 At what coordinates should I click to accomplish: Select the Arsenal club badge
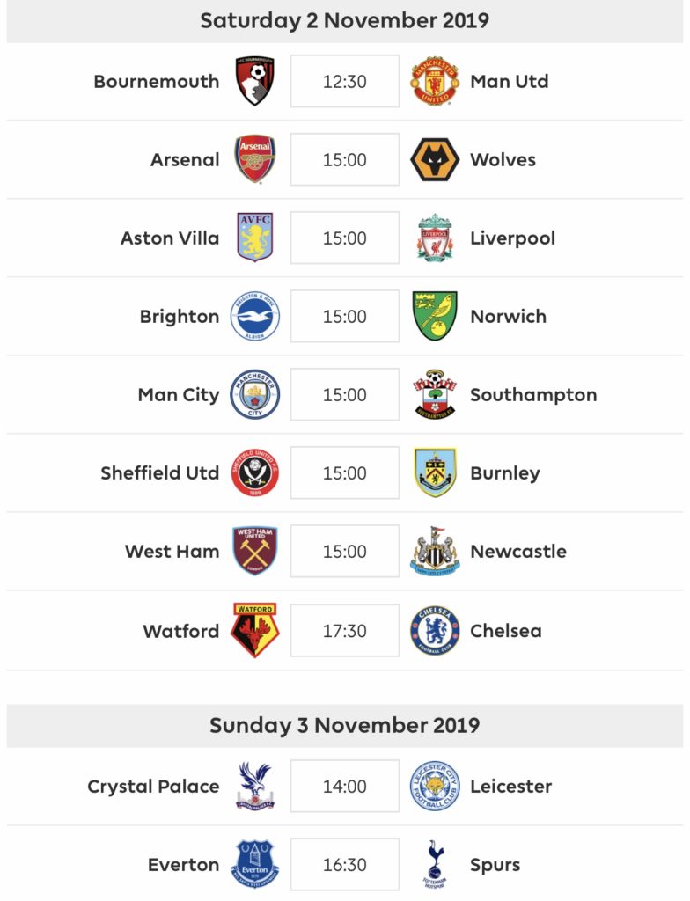pyautogui.click(x=255, y=159)
